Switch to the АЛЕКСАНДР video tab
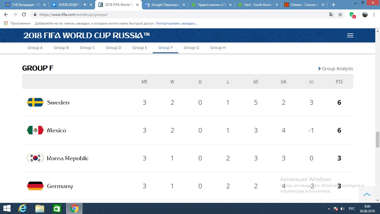This screenshot has width=380, height=214. pyautogui.click(x=71, y=5)
